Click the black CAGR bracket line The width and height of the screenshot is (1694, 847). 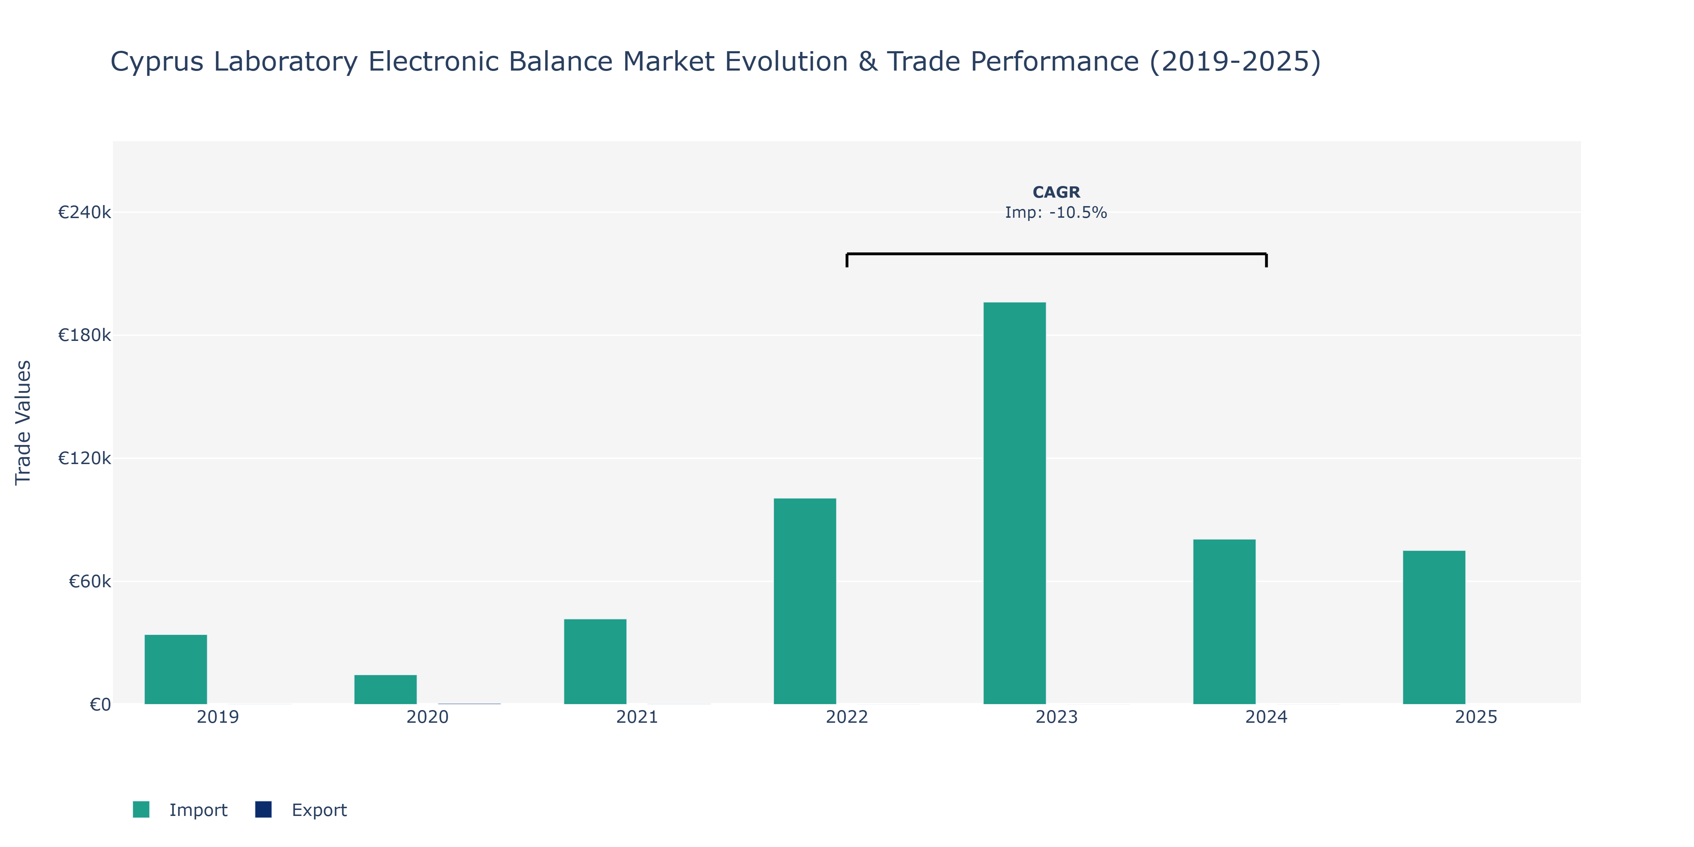(x=1057, y=254)
